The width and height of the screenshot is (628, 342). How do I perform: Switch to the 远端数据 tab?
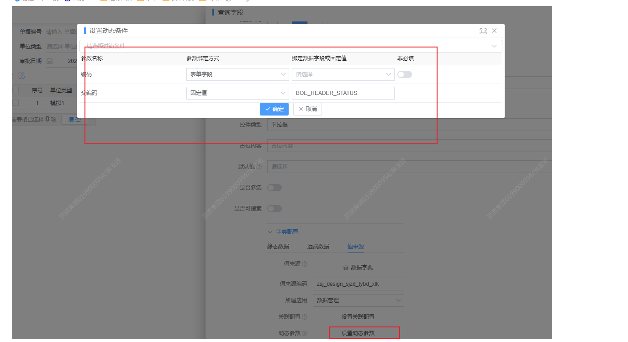pos(318,246)
